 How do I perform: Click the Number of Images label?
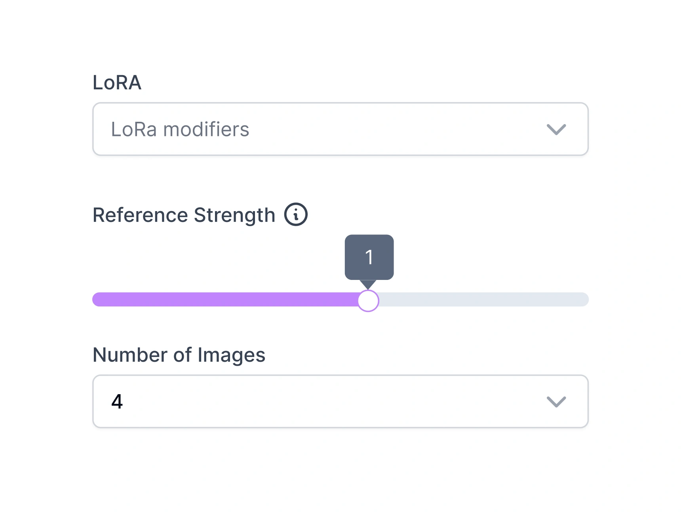pos(179,355)
